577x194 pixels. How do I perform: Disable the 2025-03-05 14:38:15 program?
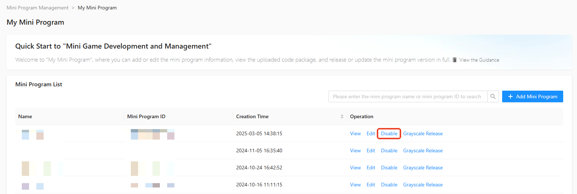point(389,133)
